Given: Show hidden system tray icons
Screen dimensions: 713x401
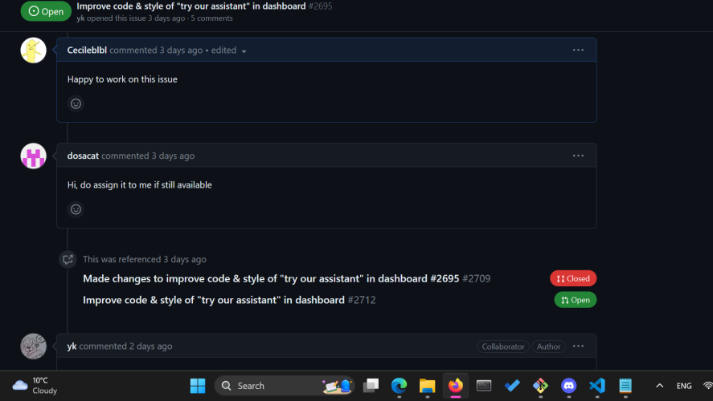Looking at the screenshot, I should (659, 386).
